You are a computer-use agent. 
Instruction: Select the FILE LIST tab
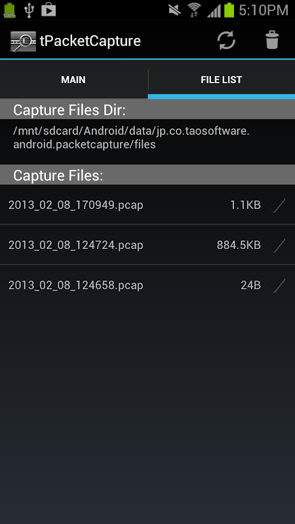point(222,80)
